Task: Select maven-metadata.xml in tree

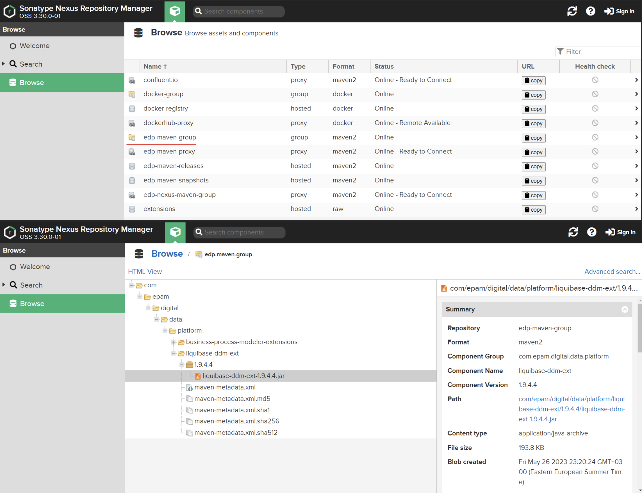Action: point(225,387)
